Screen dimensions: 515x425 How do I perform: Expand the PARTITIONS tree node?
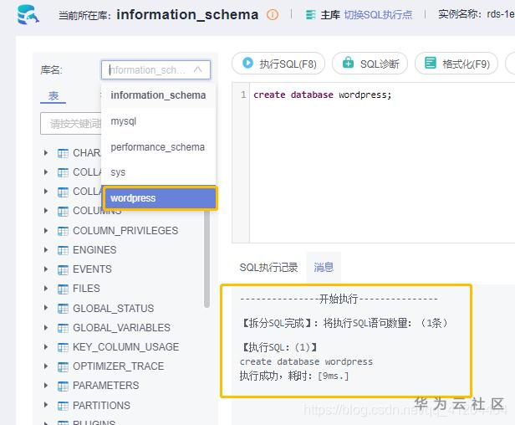[46, 405]
